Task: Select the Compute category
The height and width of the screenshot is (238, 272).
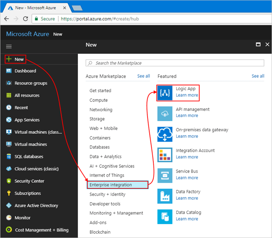Action: tap(99, 100)
